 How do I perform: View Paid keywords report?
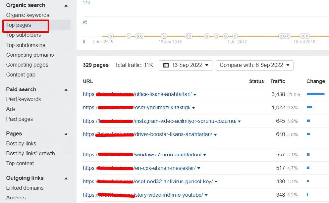coord(23,99)
